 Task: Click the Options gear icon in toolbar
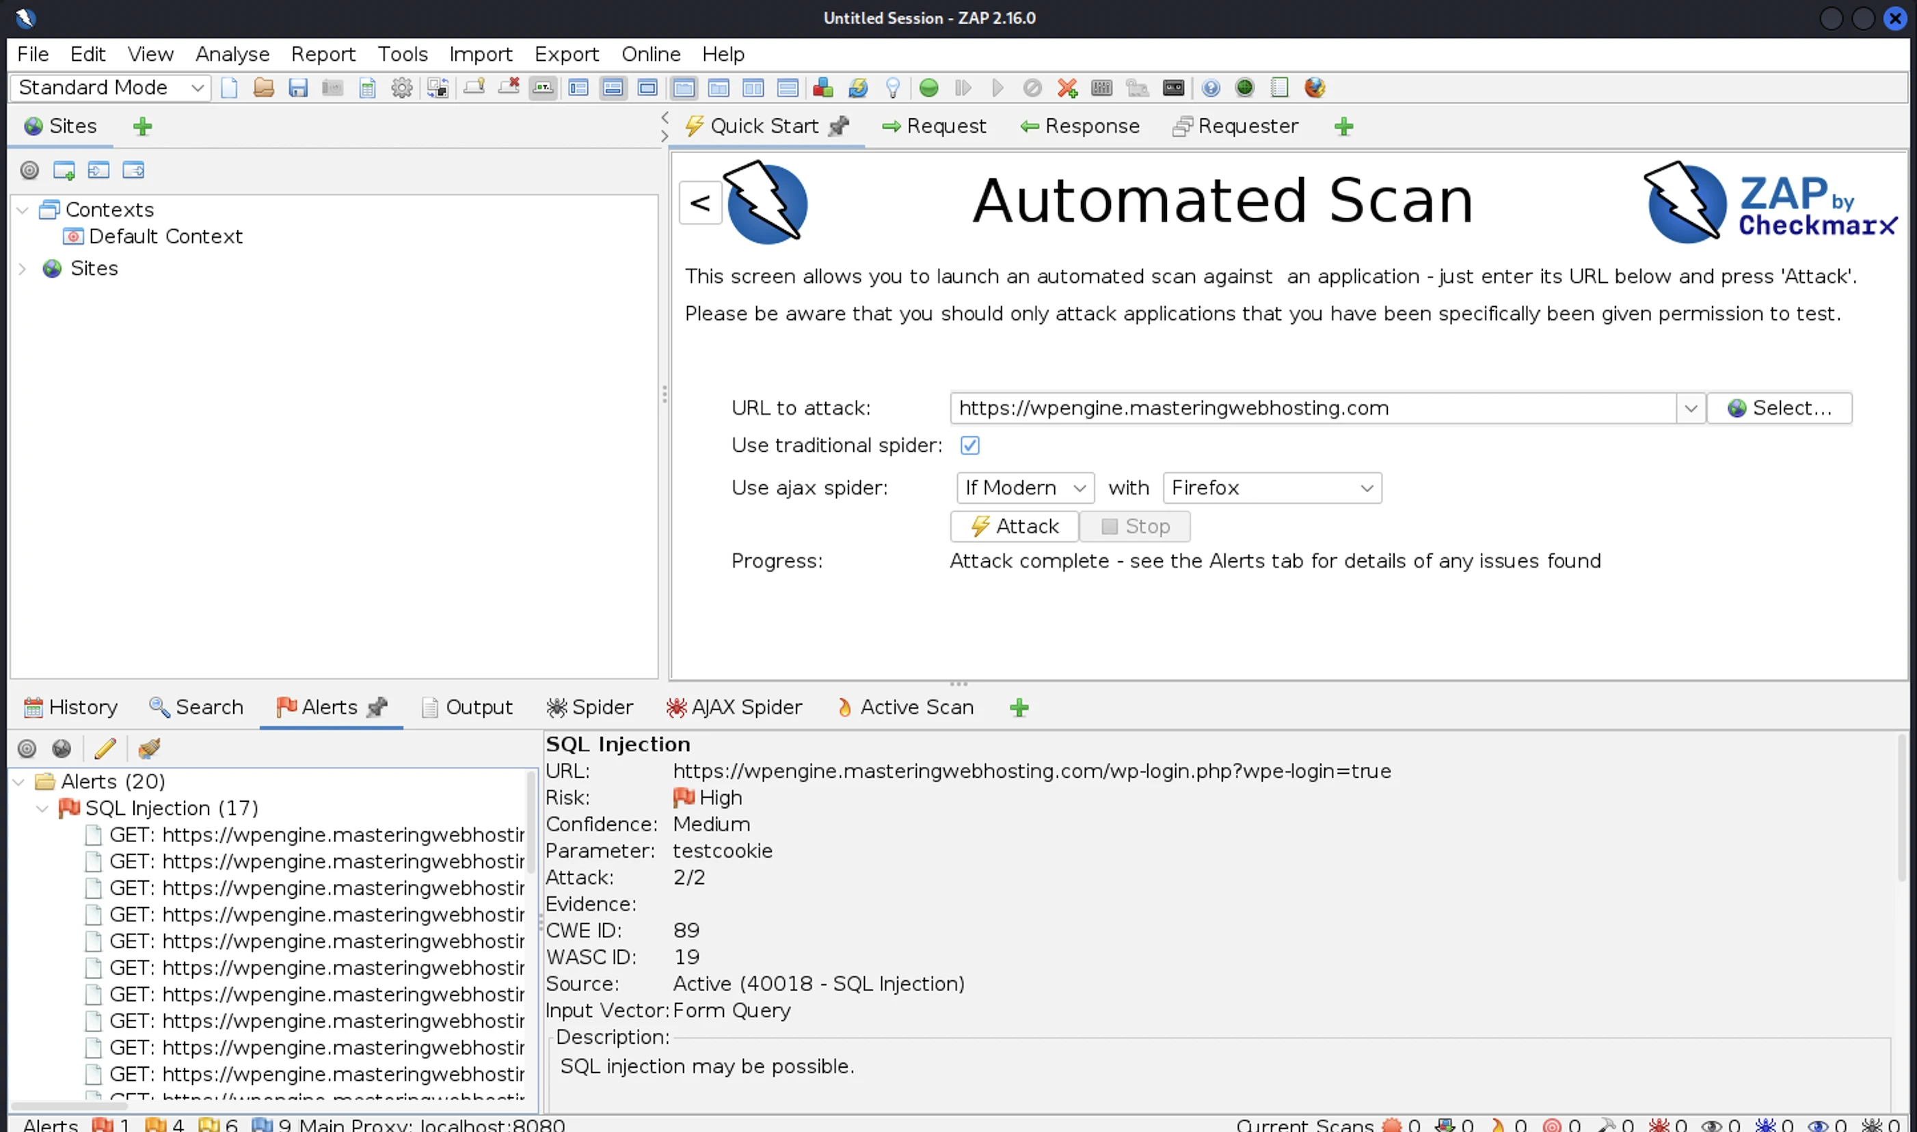pyautogui.click(x=401, y=87)
